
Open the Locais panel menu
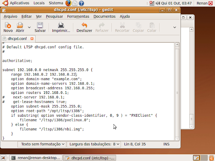(39, 3)
